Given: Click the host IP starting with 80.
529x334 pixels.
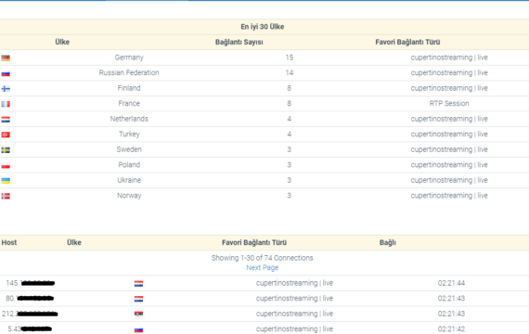Looking at the screenshot, I should pyautogui.click(x=30, y=298).
